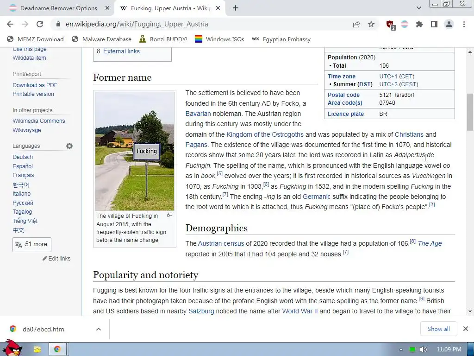Follow the Christians link

[x=409, y=135]
